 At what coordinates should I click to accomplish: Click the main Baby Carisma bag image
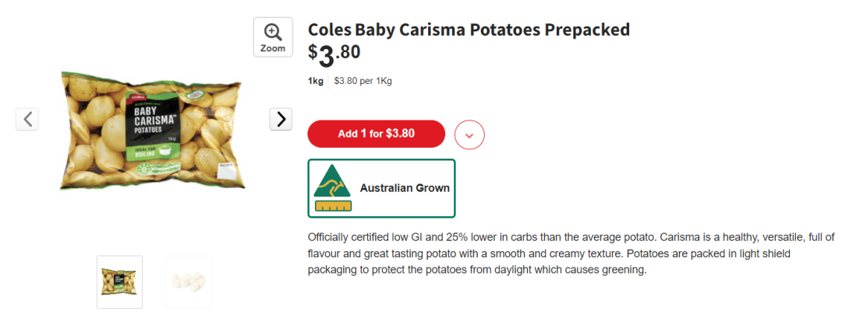152,131
